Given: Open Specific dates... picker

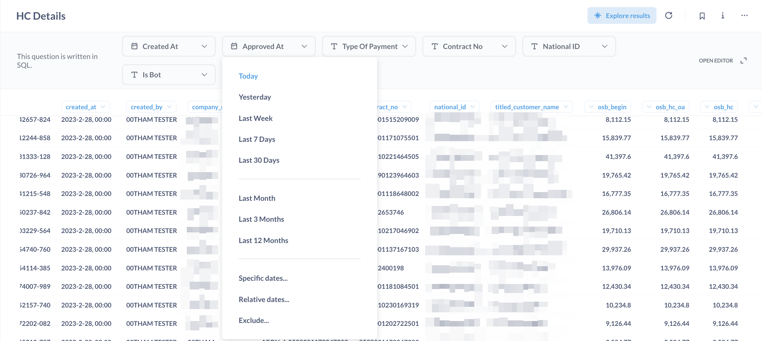Looking at the screenshot, I should 263,278.
